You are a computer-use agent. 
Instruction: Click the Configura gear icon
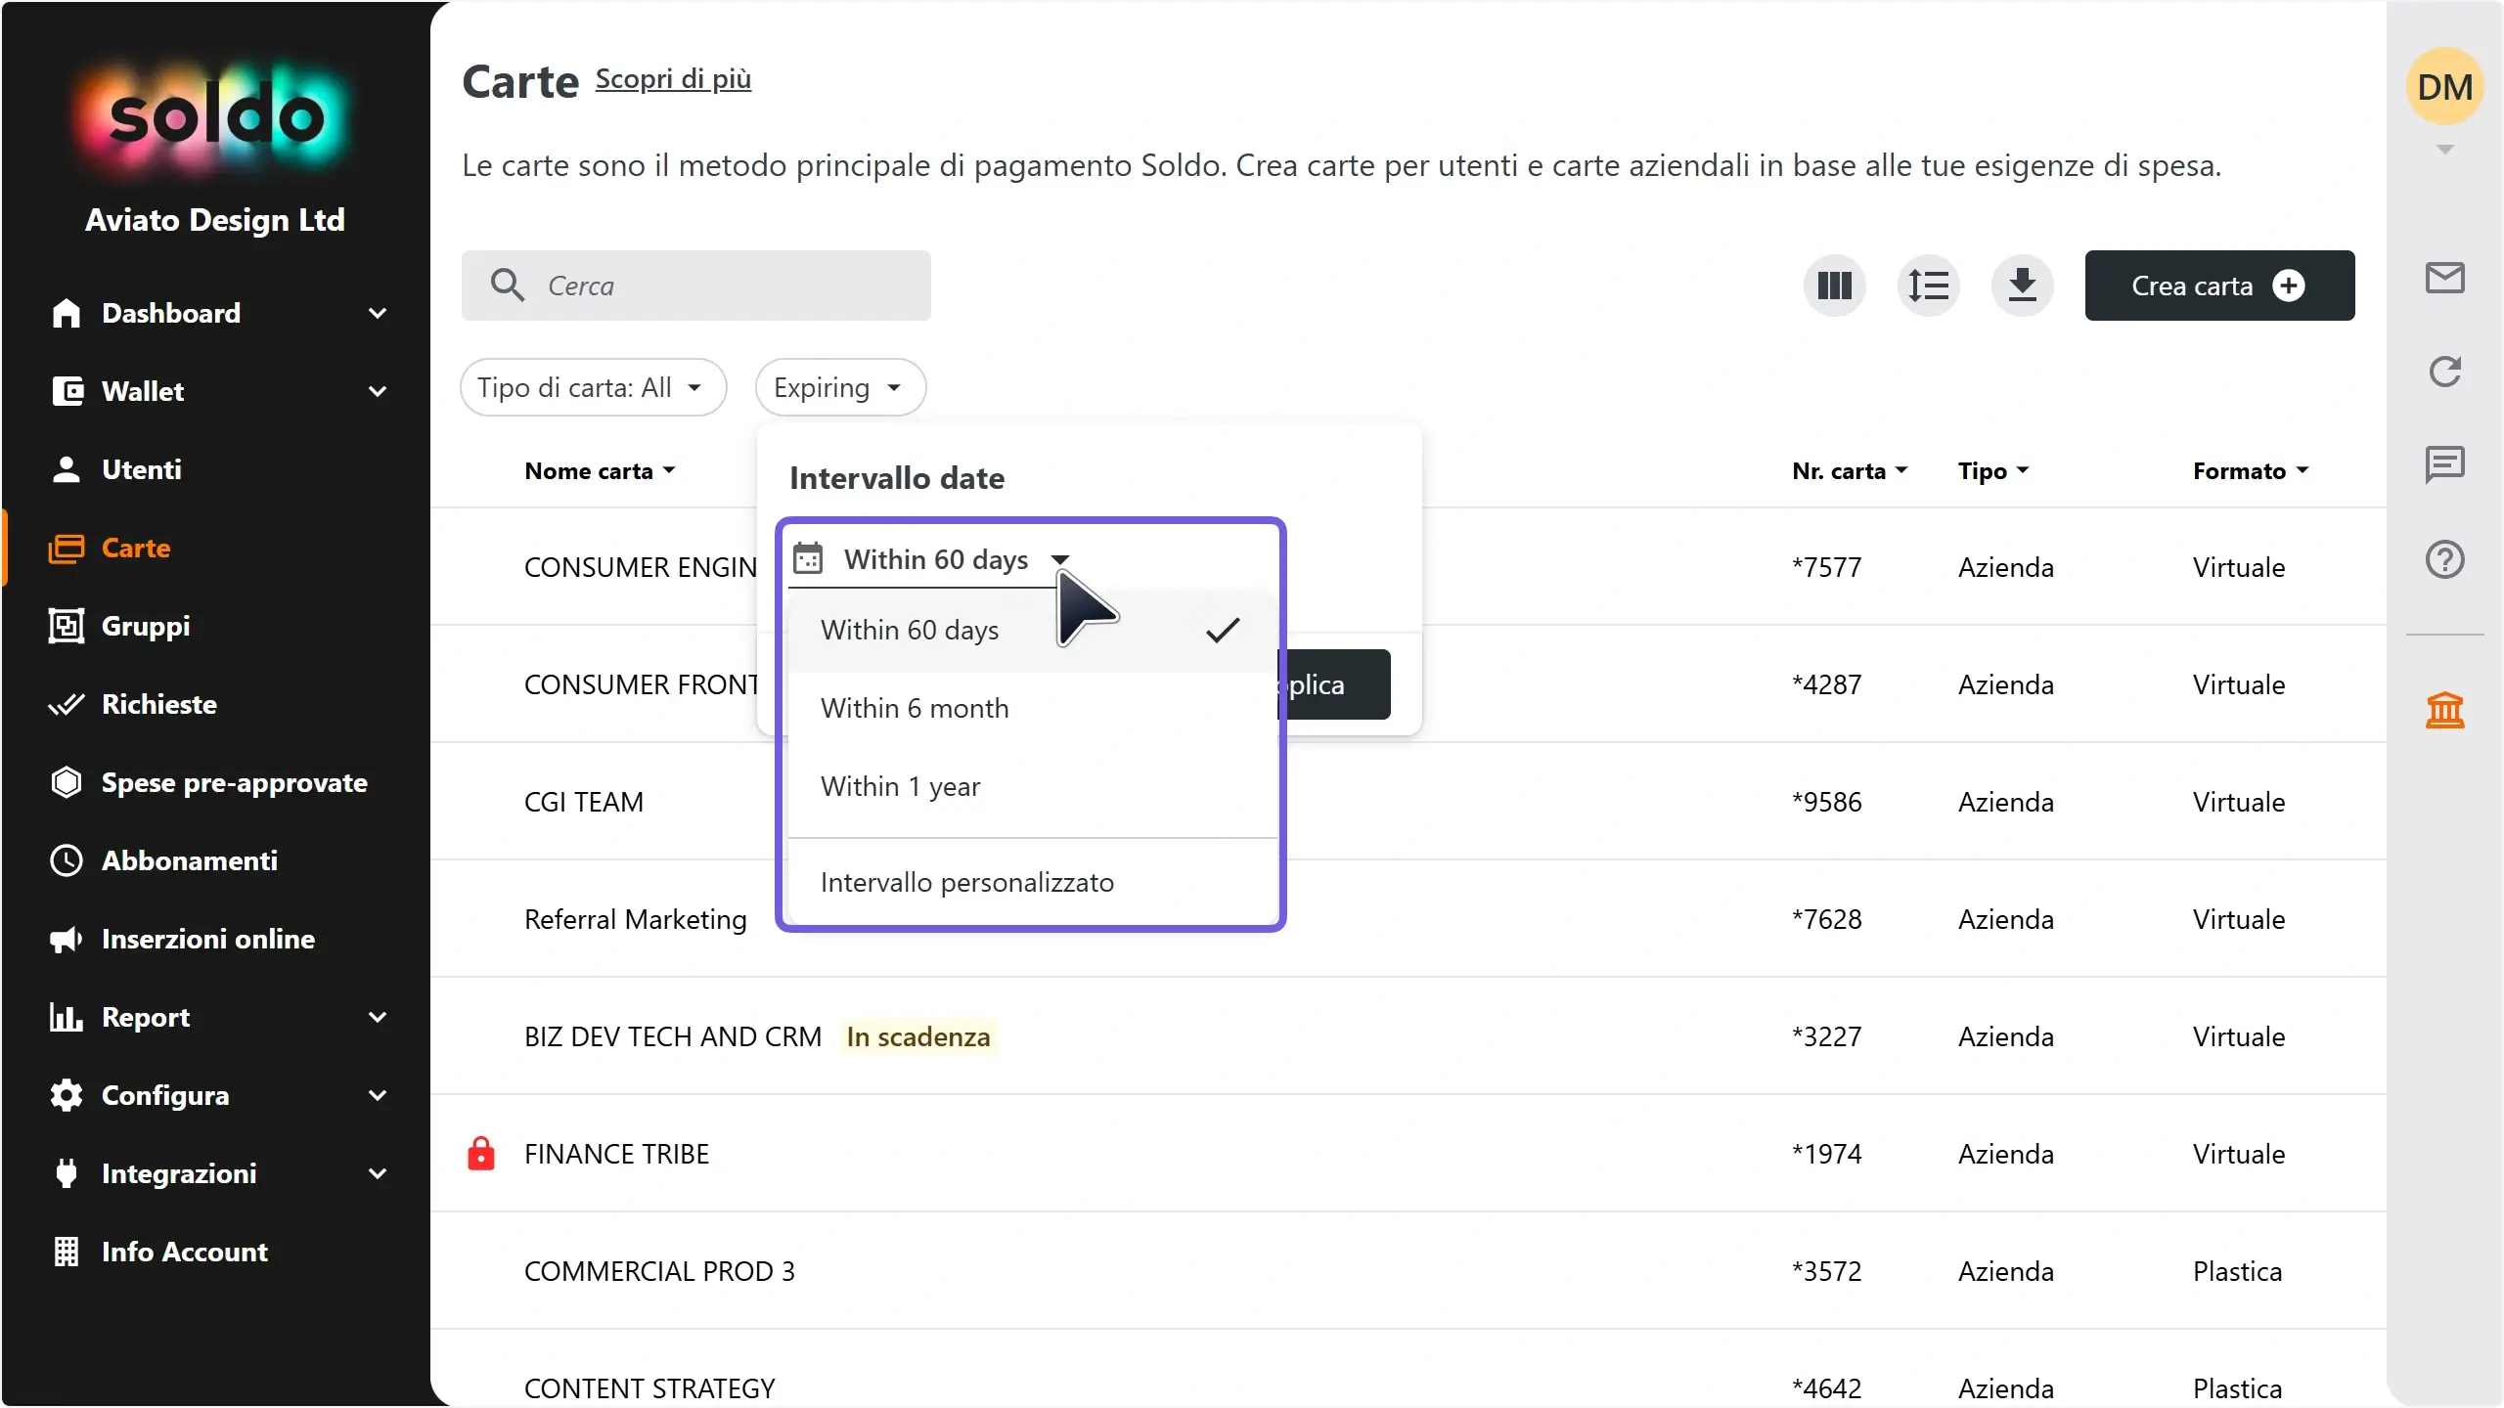pos(67,1095)
